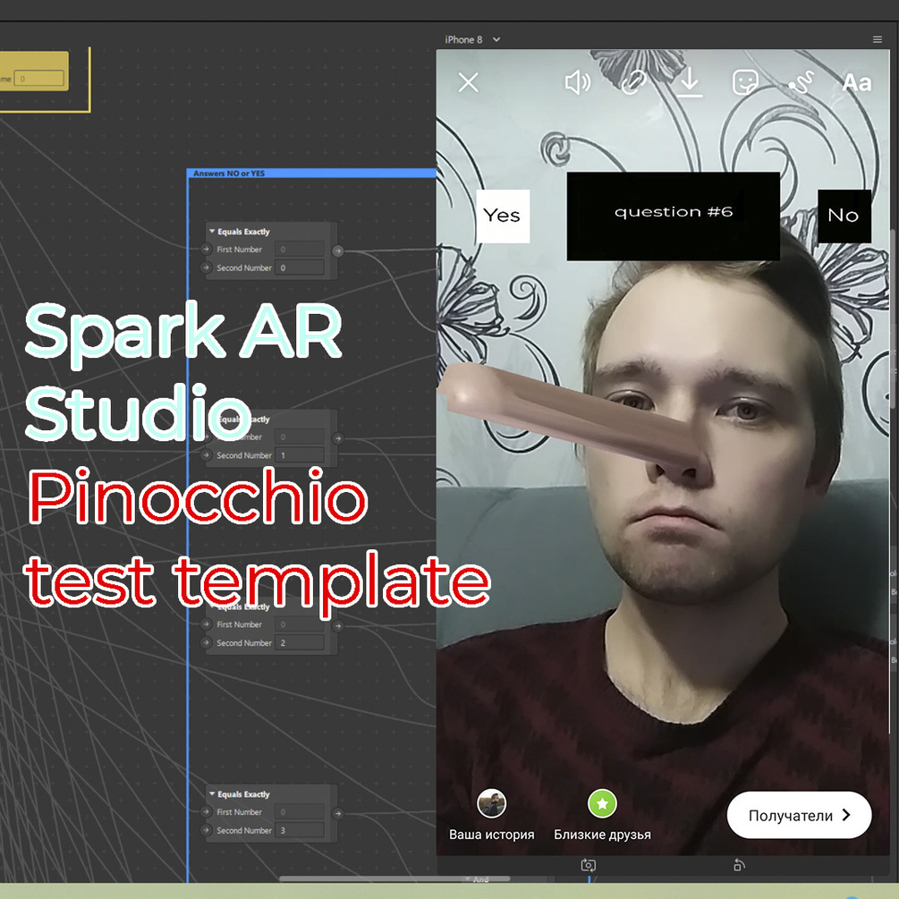Click Second Number field with value 3
Viewport: 899px width, 899px height.
(300, 830)
